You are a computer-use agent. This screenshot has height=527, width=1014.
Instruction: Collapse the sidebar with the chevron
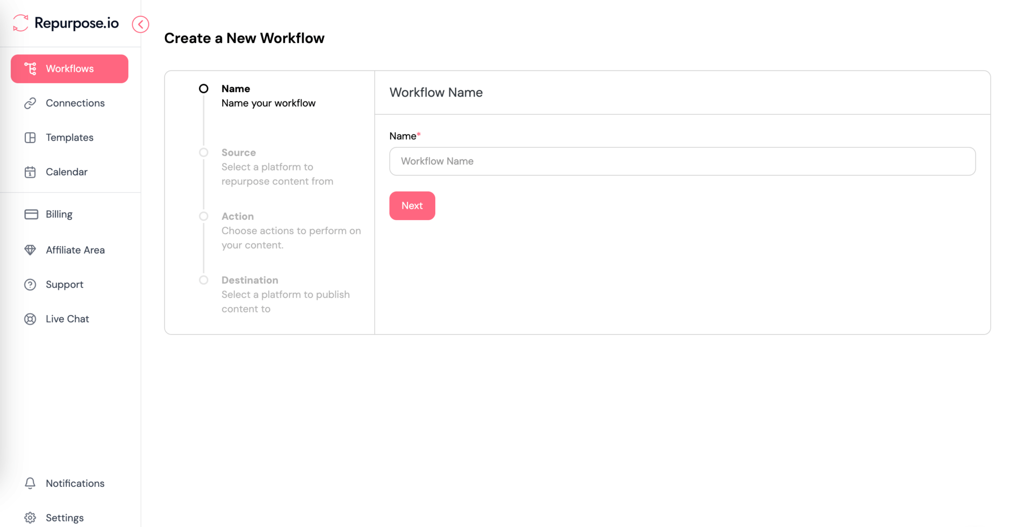pyautogui.click(x=140, y=24)
